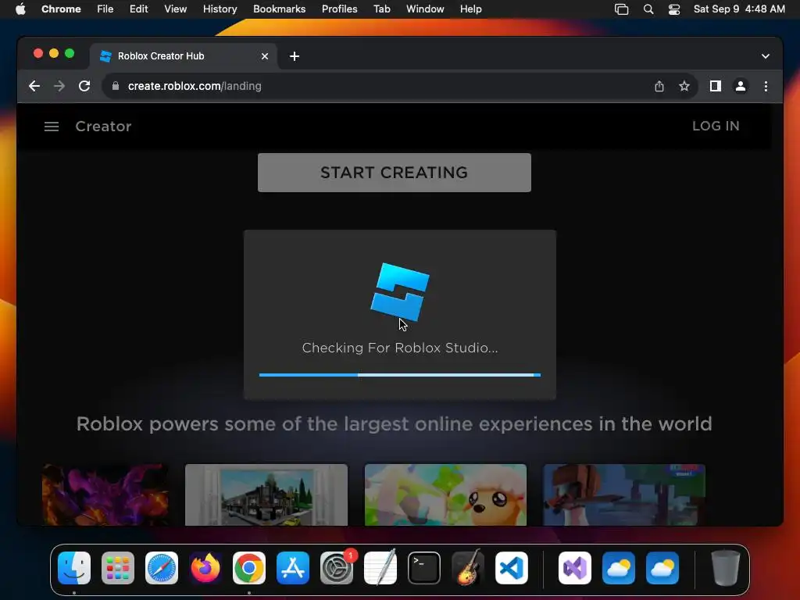800x600 pixels.
Task: Click the green full-screen window button
Action: click(x=70, y=53)
